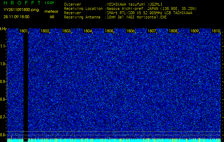Click the black gap column in spectrogram
The width and height of the screenshot is (224, 142).
pos(26,85)
